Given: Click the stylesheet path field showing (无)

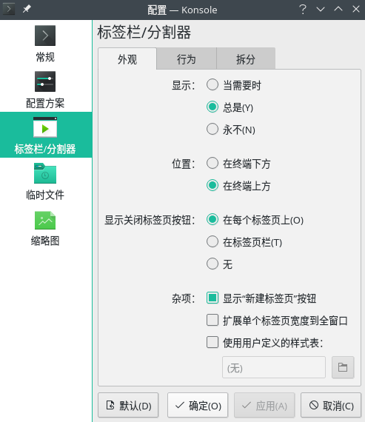Looking at the screenshot, I should [x=274, y=367].
